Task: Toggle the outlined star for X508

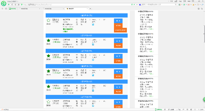Action: [48, 102]
